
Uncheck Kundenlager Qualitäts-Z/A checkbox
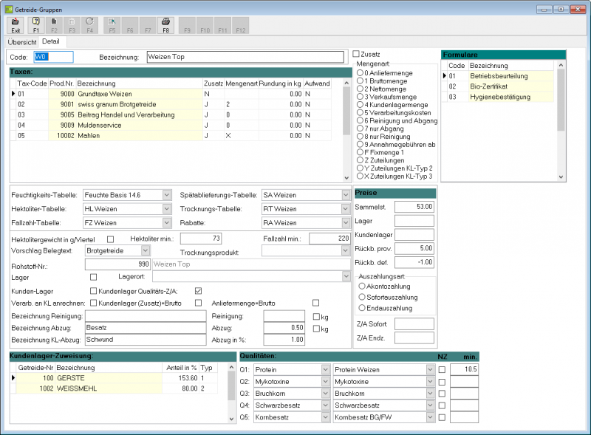click(x=198, y=291)
